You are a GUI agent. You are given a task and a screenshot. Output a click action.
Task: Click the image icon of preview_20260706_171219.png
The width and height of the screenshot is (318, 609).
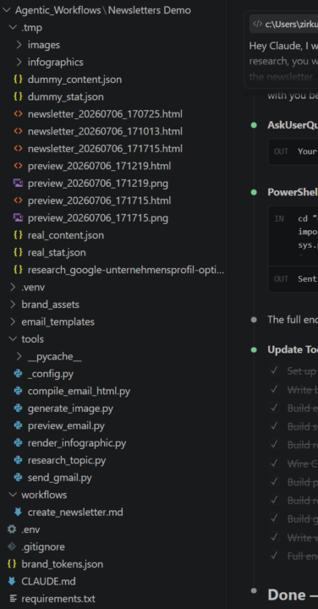click(x=18, y=184)
